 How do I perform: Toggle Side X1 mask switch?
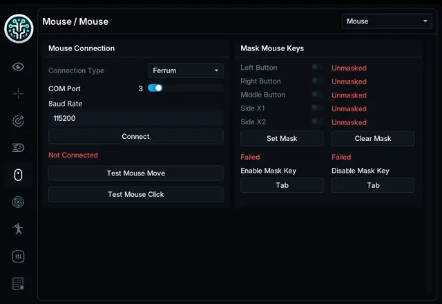tap(317, 108)
